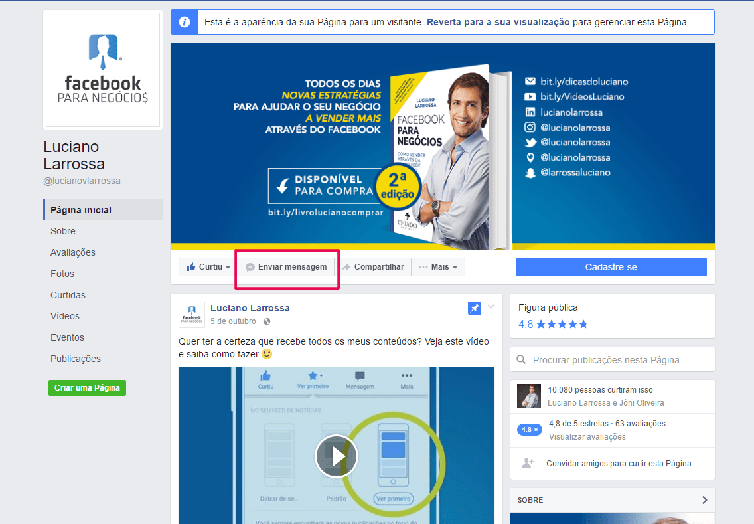Click the email icon beside bit.ly/dicasdoluciano on cover

click(x=530, y=81)
